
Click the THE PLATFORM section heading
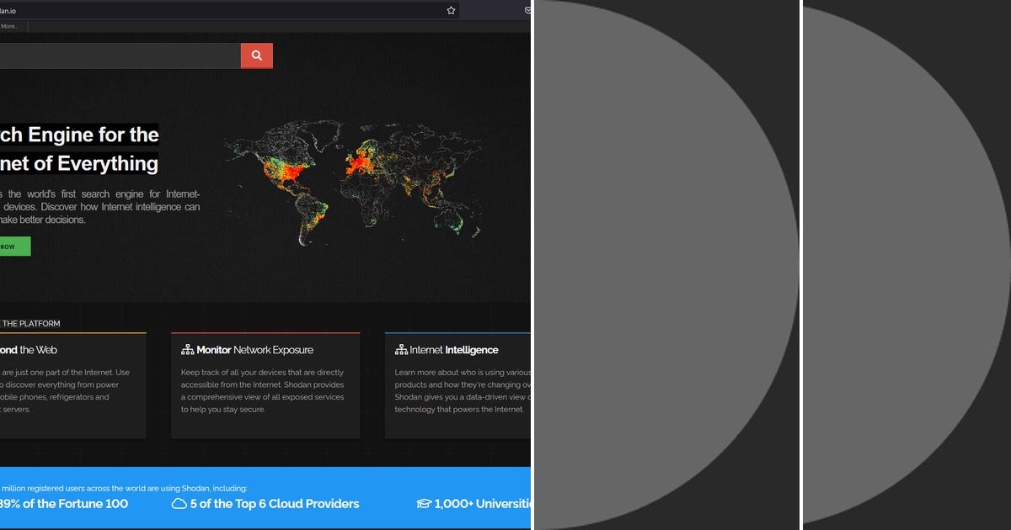point(31,323)
